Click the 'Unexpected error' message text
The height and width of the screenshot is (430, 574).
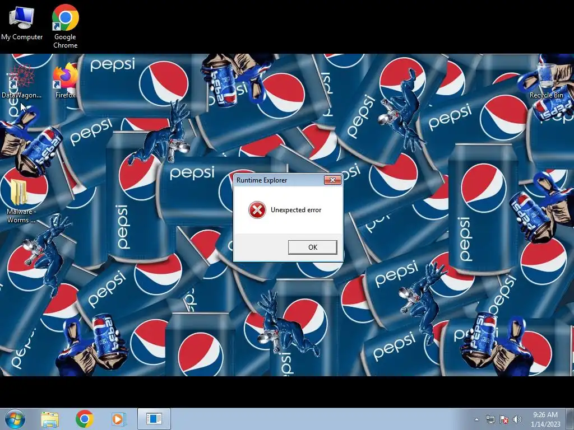coord(296,210)
